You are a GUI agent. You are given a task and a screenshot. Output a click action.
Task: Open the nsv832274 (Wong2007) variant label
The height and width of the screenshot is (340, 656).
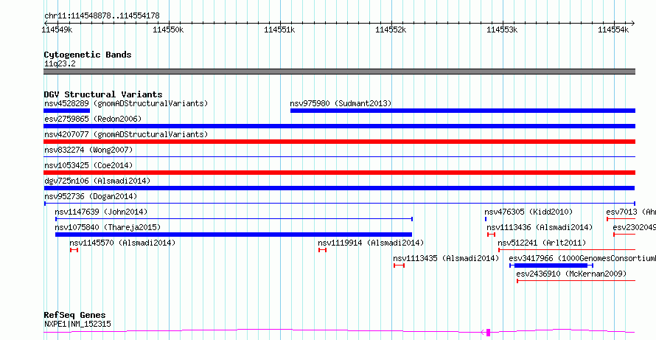click(x=88, y=150)
